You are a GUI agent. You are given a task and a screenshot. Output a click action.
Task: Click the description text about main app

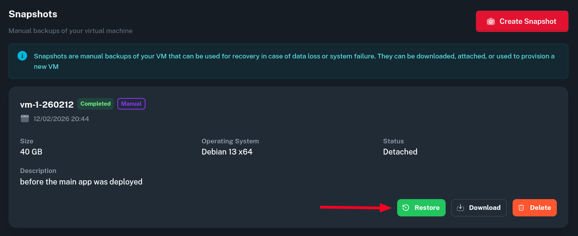tap(81, 181)
